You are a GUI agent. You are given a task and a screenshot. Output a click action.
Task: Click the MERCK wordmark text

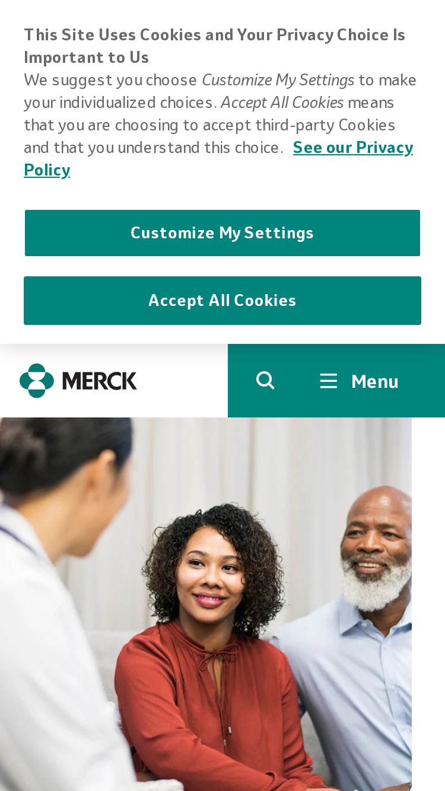coord(99,381)
